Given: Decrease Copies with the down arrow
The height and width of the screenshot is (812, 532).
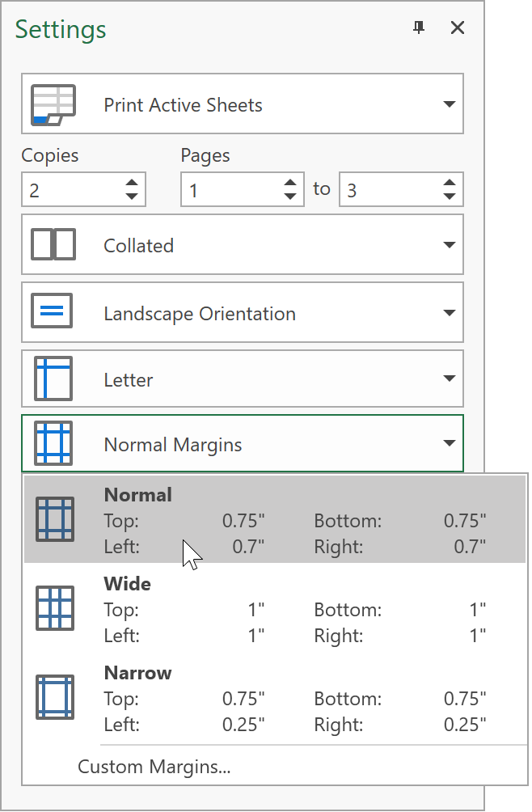Looking at the screenshot, I should coord(132,197).
